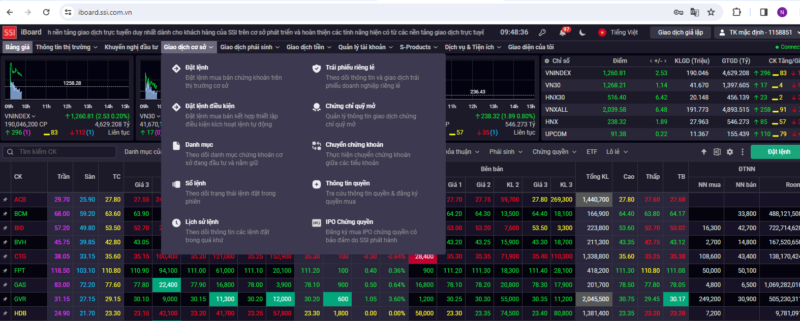
Task: Click the Tìm kiếm CK search field
Action: (58, 152)
